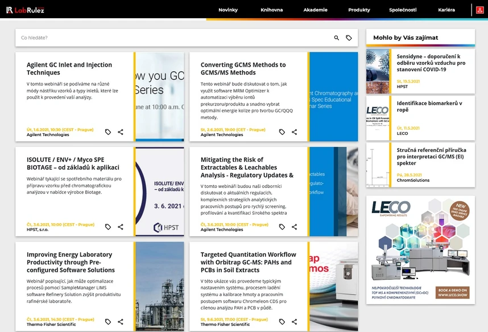Screen dimensions: 488x332
Task: Click the search magnifier icon
Action: point(337,38)
